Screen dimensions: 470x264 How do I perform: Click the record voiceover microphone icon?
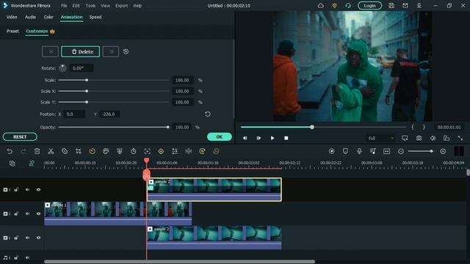click(359, 152)
